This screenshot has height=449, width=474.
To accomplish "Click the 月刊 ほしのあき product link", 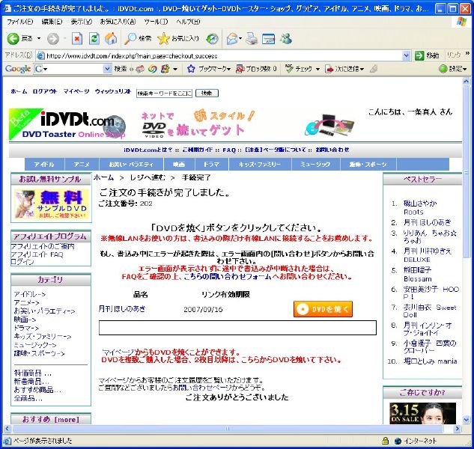I will click(122, 309).
